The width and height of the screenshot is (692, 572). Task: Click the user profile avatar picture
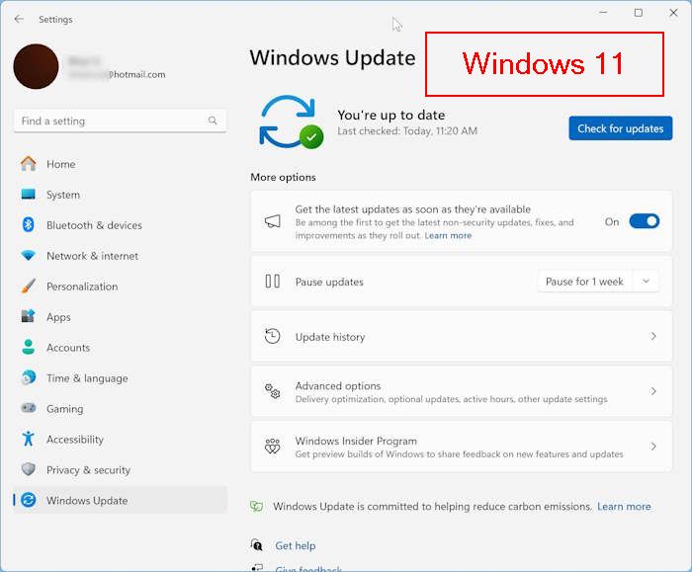point(36,66)
